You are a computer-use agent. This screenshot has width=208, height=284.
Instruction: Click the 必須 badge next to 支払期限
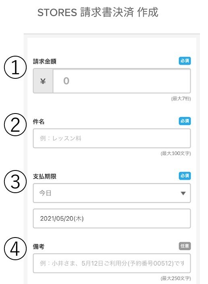pyautogui.click(x=185, y=176)
